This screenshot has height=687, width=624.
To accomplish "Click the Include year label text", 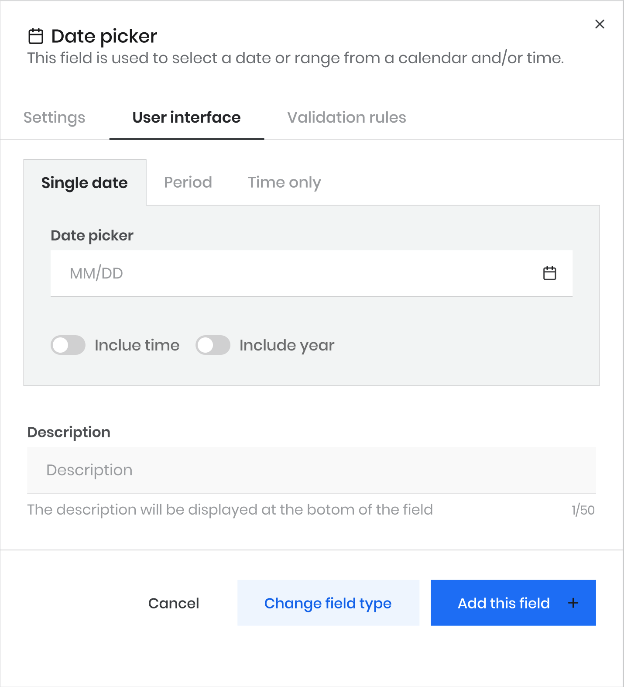I will 287,345.
